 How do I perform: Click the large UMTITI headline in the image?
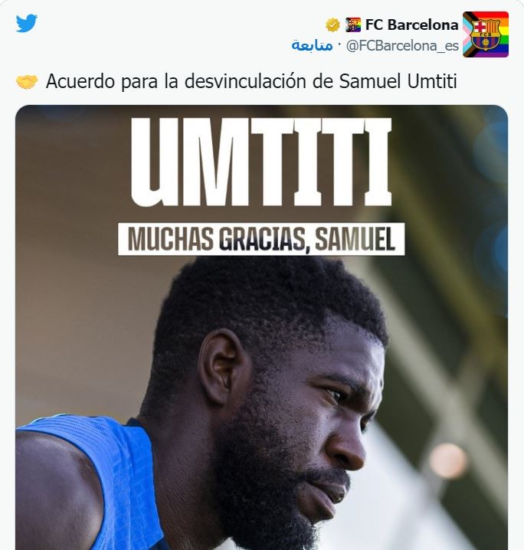(x=261, y=162)
